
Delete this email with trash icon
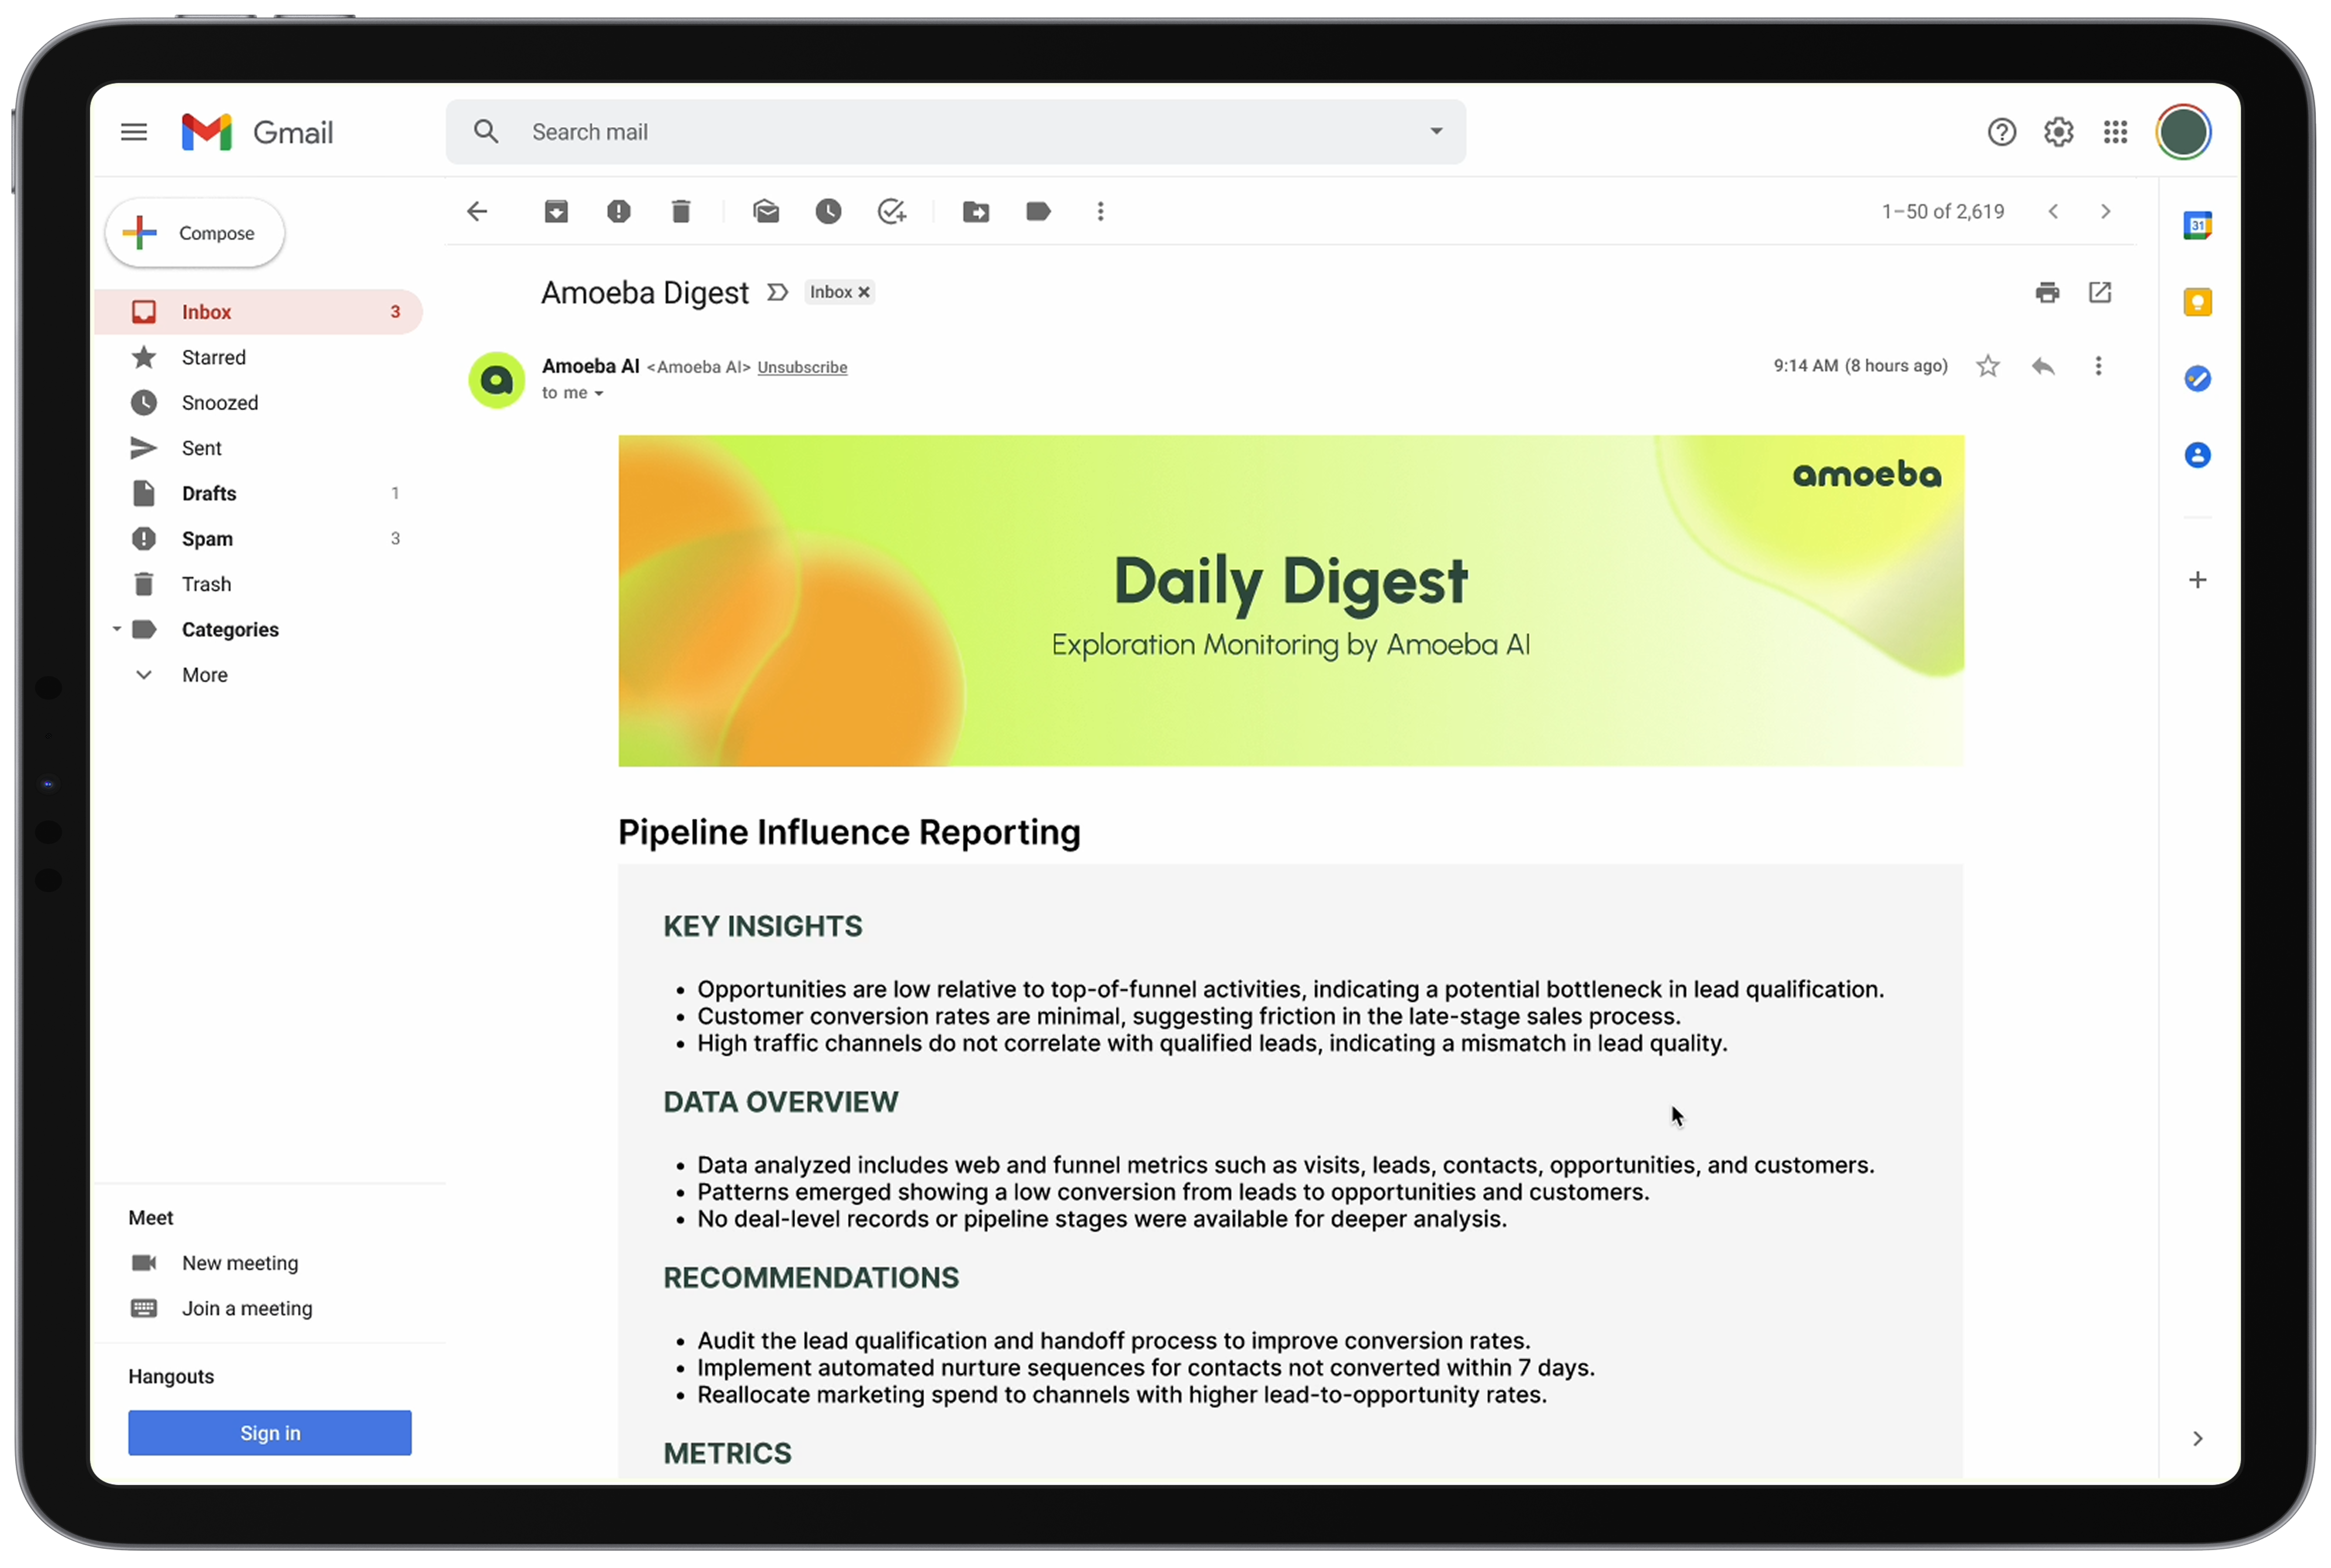[x=681, y=211]
